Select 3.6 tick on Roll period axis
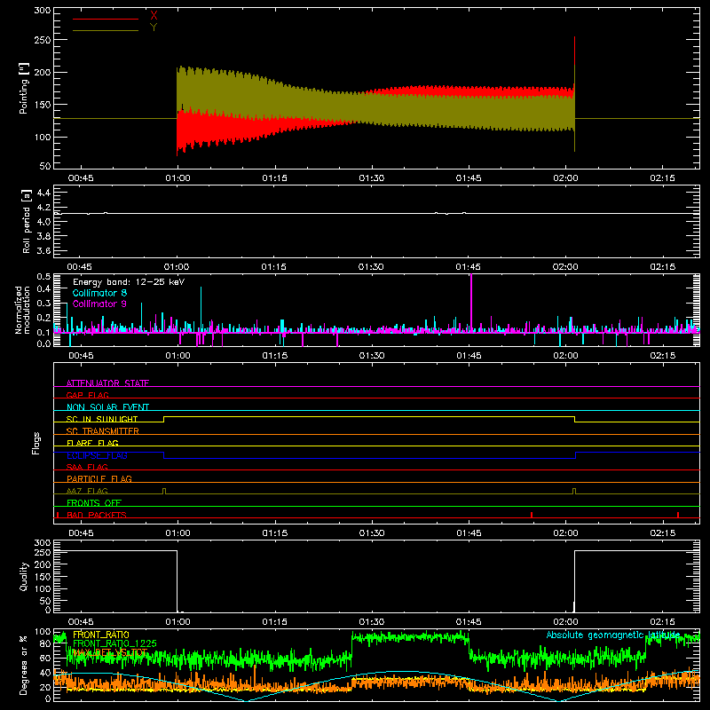The image size is (710, 710). 43,250
